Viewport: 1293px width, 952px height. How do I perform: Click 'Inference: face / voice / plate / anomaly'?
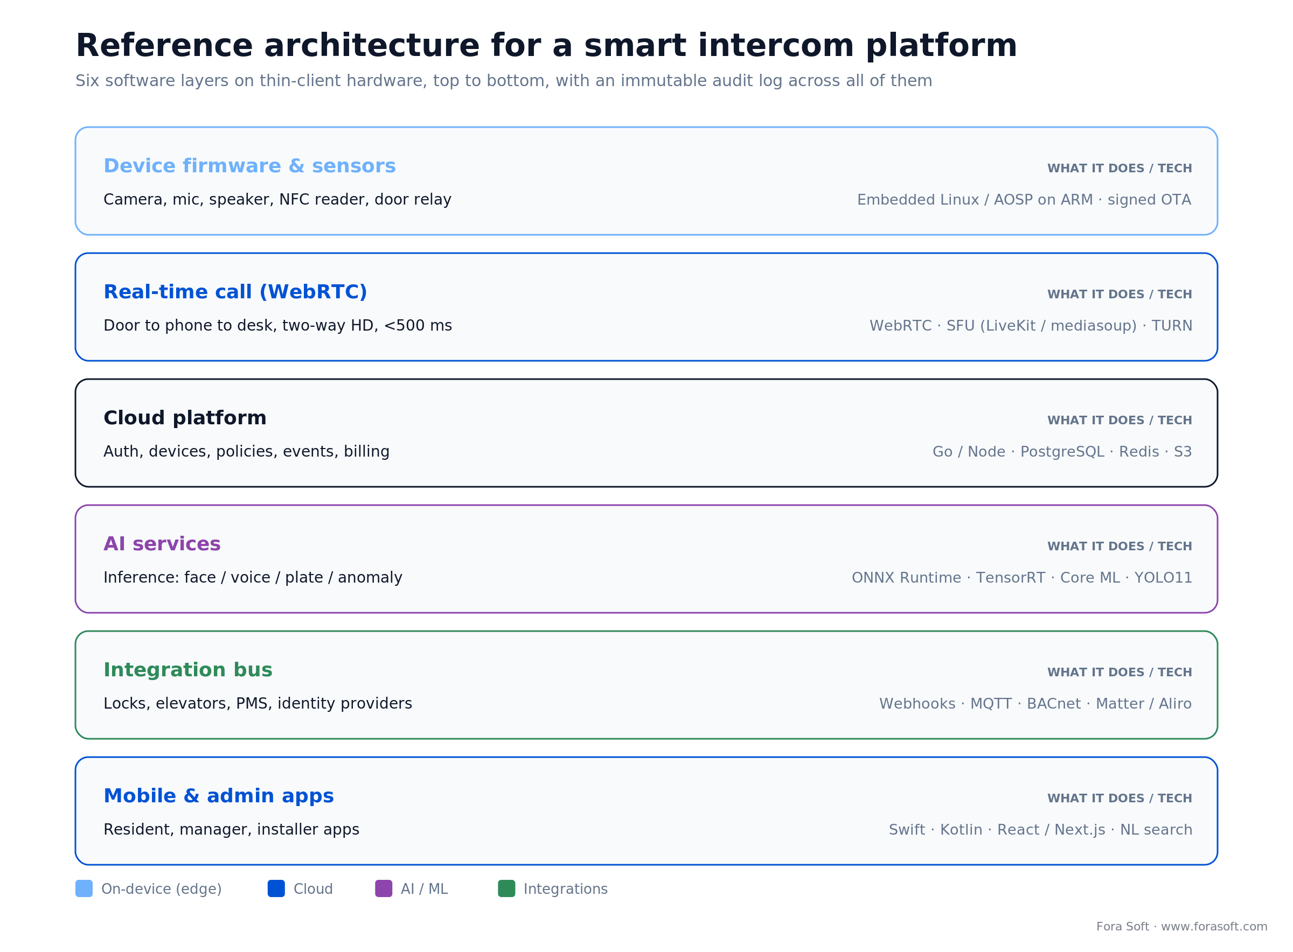[x=253, y=578]
